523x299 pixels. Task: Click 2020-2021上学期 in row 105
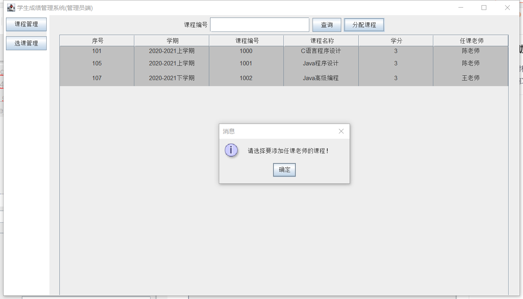point(172,63)
